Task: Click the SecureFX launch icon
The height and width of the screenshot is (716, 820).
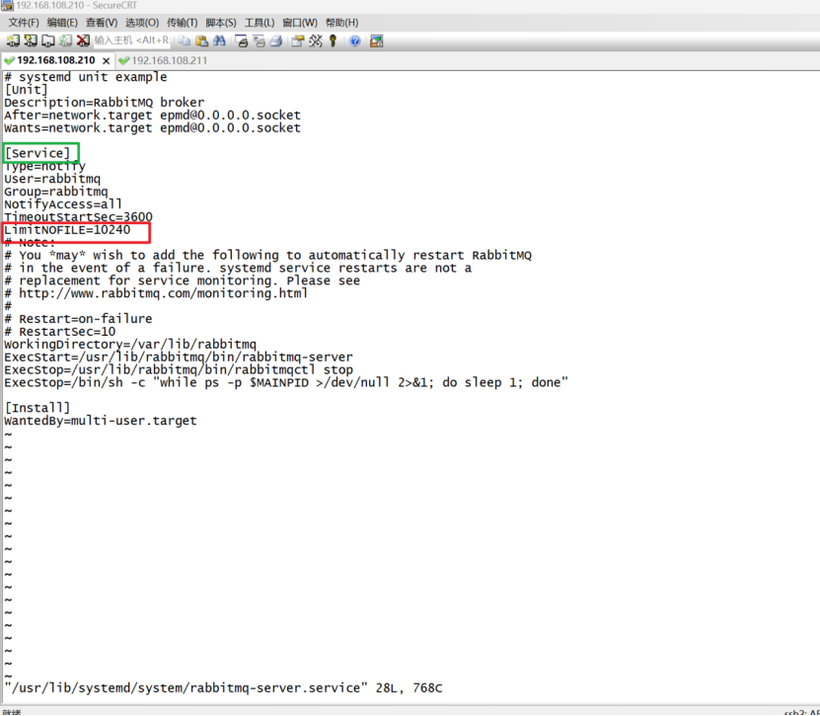Action: [377, 40]
